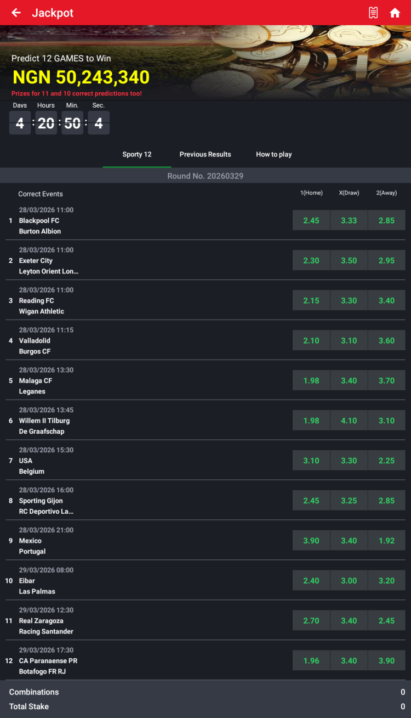The image size is (411, 718).
Task: Click the NGN 50,243,340 jackpot banner
Action: [x=81, y=77]
